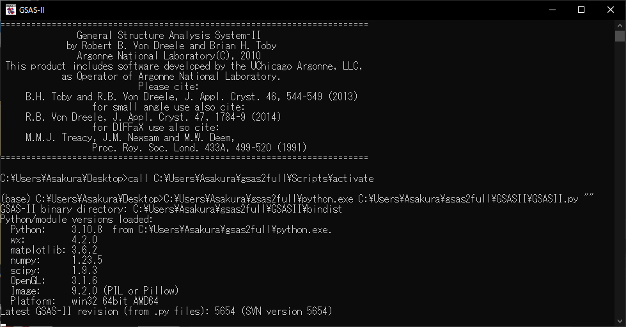Maximize the GSAS-II console window
Screen dimensions: 626x327
tap(581, 10)
